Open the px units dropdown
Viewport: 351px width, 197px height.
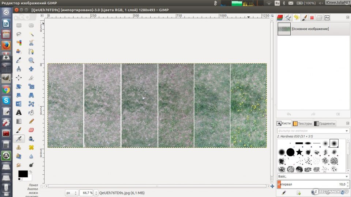tap(72, 193)
